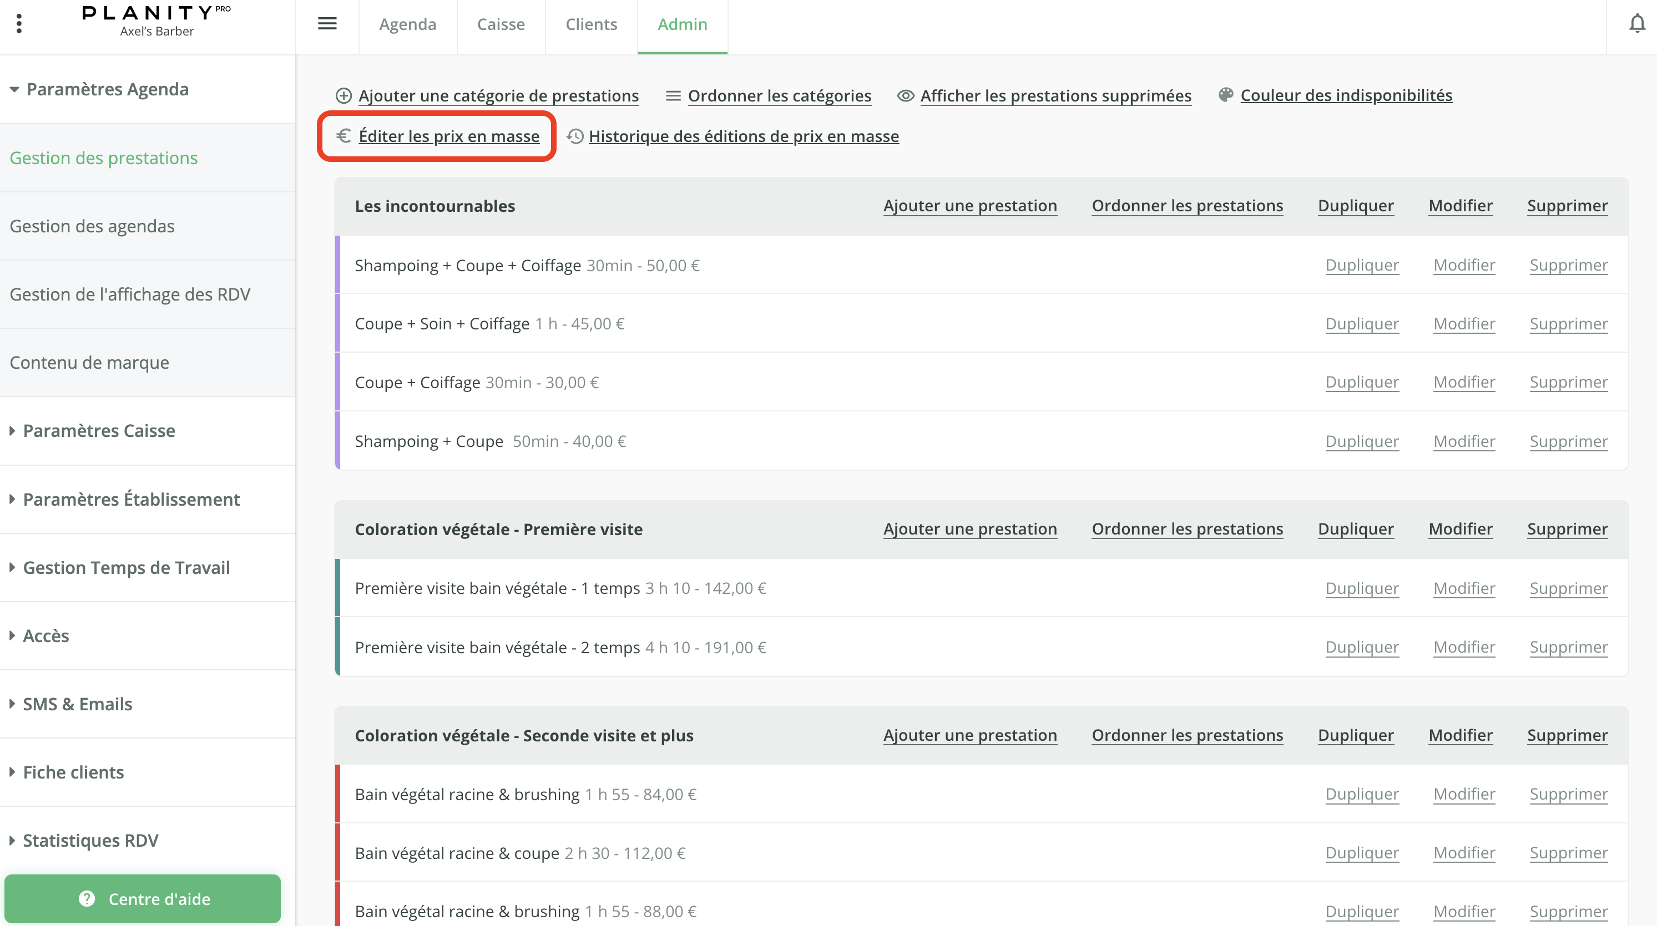Click the palette icon for indisponibilités color
Screen dimensions: 1657x926
[x=1225, y=95]
